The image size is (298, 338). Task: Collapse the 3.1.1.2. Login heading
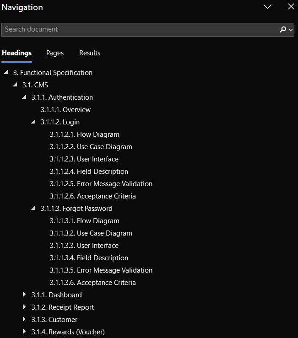pos(33,122)
